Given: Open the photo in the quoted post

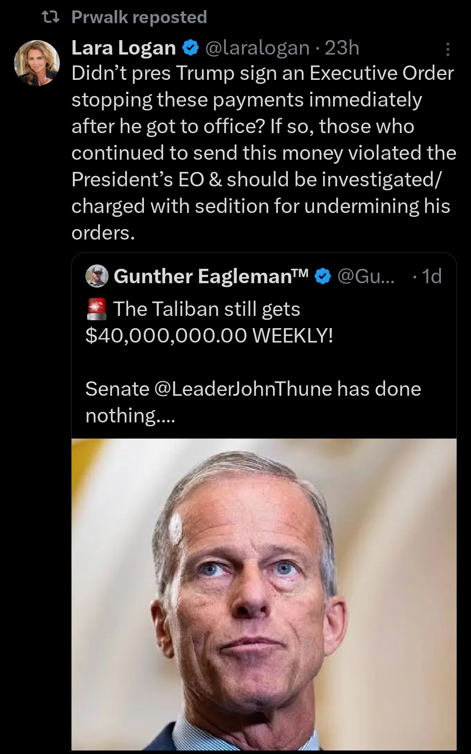Looking at the screenshot, I should 264,593.
